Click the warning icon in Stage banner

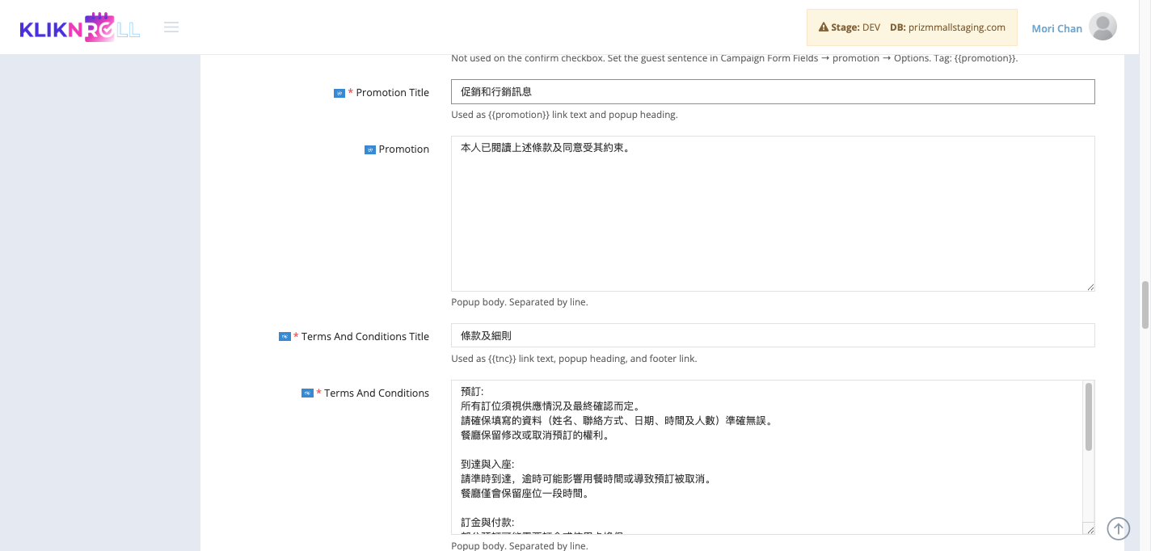824,27
